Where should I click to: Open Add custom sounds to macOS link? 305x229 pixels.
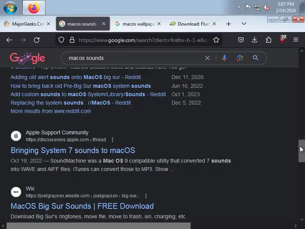tap(88, 94)
